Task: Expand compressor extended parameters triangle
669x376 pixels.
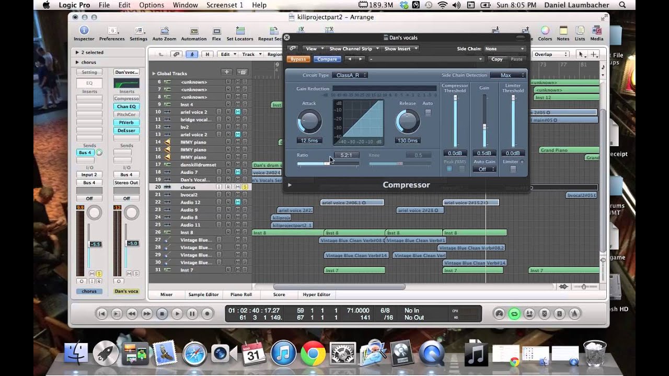Action: (290, 185)
